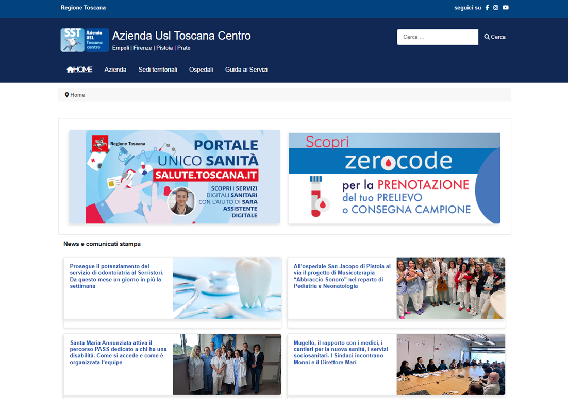Select the house icon next to HOME
568x413 pixels.
(x=69, y=68)
